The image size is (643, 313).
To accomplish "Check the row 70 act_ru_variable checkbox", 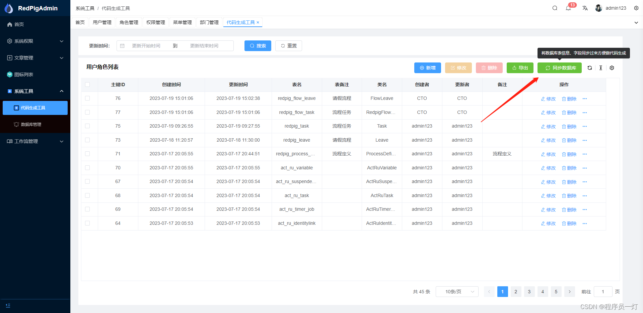I will pos(87,168).
